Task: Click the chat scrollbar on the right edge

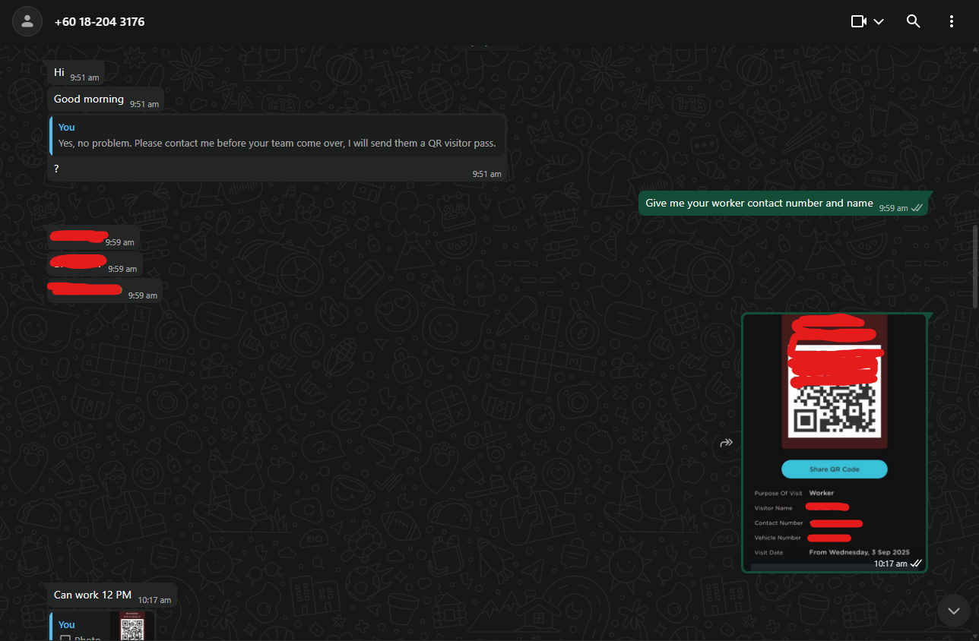Action: 976,266
